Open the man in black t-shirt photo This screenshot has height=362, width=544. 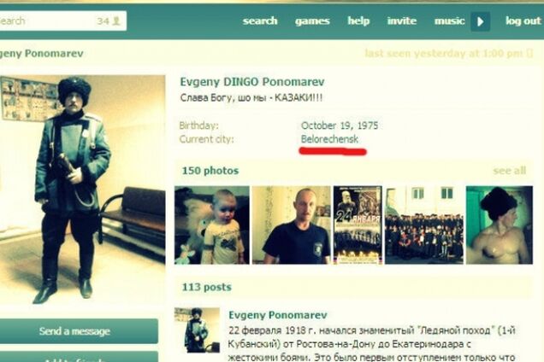(291, 225)
